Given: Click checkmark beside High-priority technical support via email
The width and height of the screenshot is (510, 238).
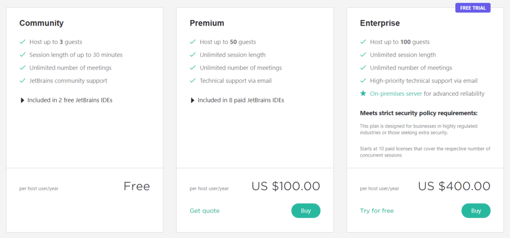Looking at the screenshot, I should click(x=363, y=81).
